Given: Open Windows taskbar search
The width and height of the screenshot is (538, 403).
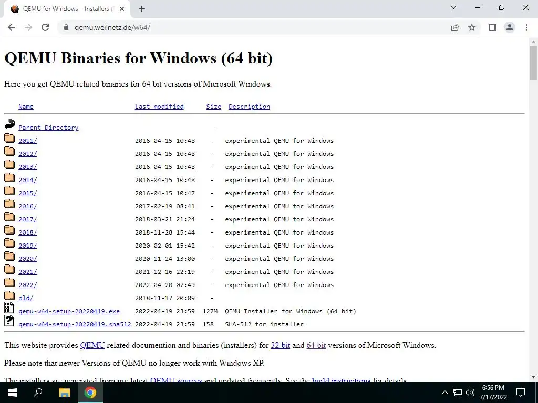Looking at the screenshot, I should pyautogui.click(x=38, y=393).
